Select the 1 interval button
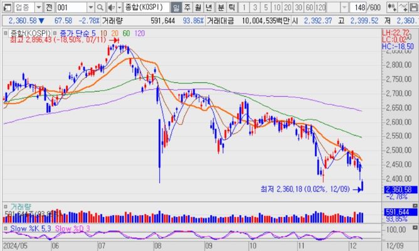This screenshot has width=419, height=251. [244, 8]
